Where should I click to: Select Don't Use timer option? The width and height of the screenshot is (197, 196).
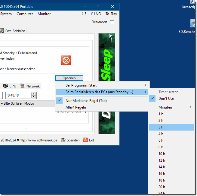171,99
